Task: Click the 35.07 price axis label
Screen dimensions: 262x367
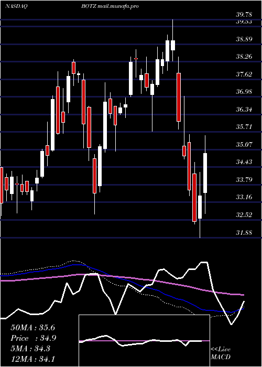Action: [244, 144]
